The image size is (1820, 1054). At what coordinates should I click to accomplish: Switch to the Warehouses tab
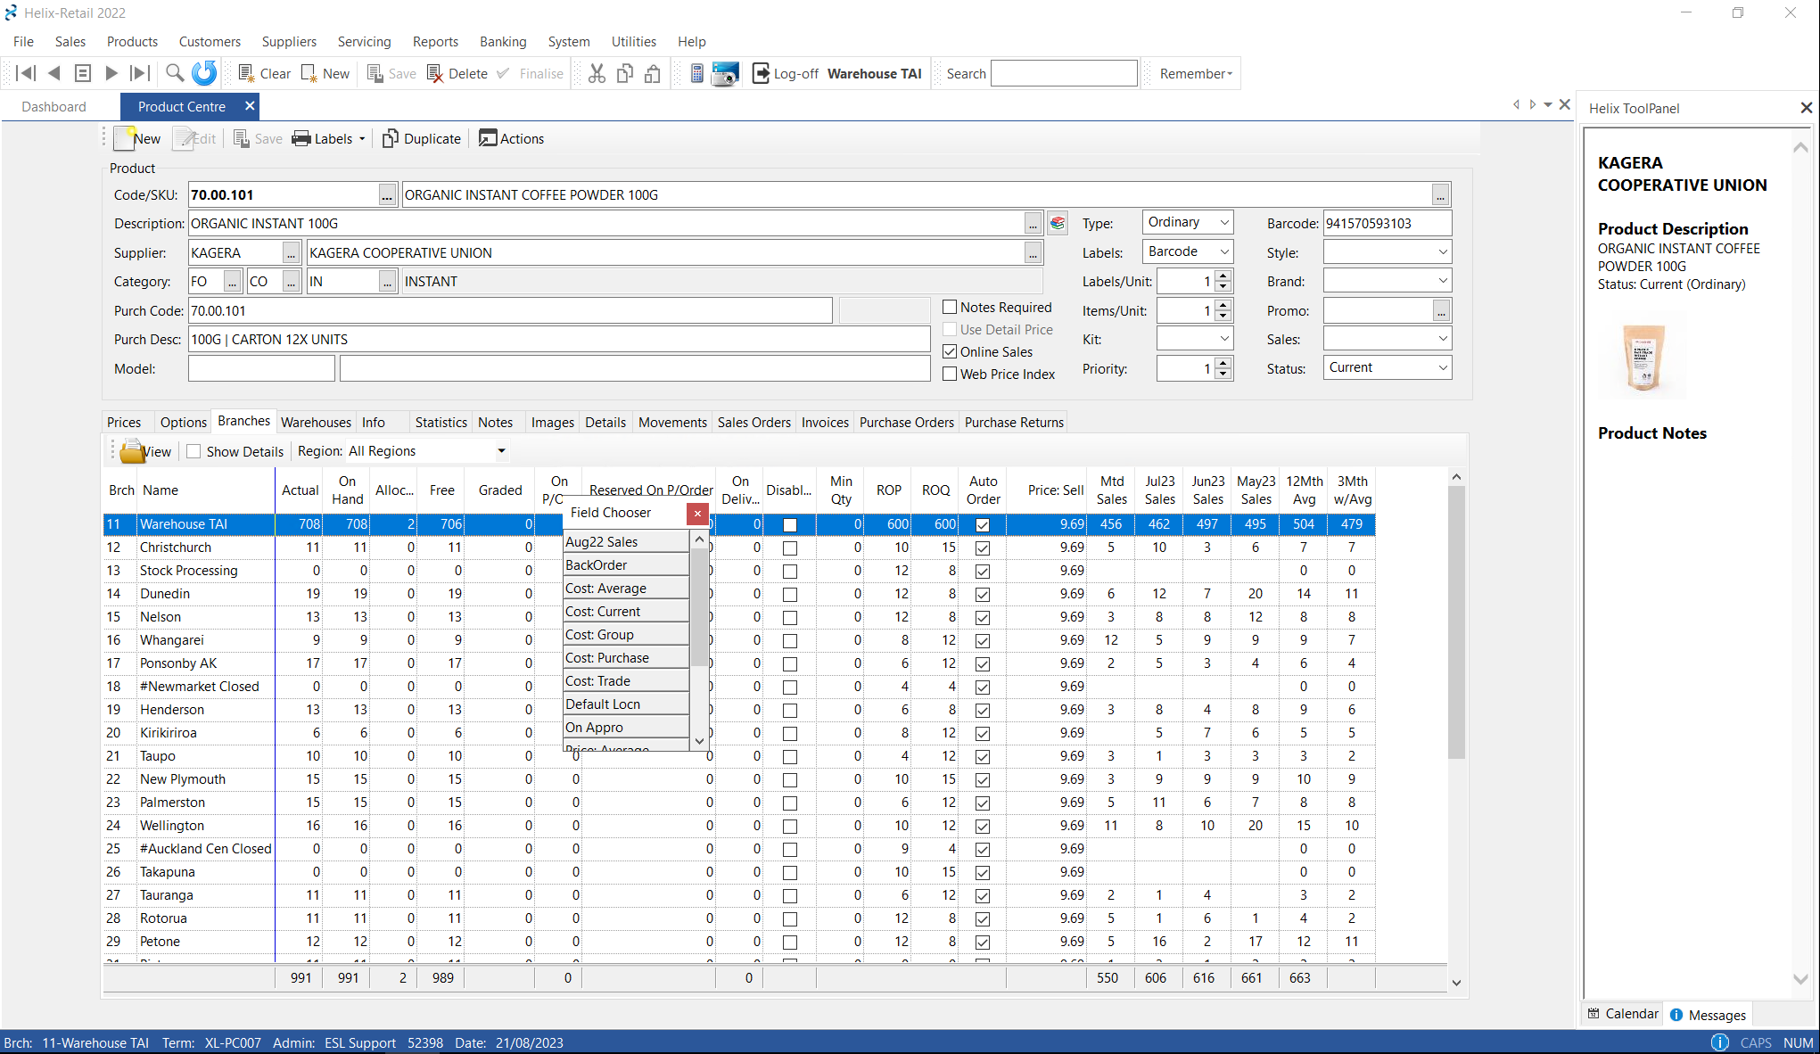pyautogui.click(x=316, y=422)
